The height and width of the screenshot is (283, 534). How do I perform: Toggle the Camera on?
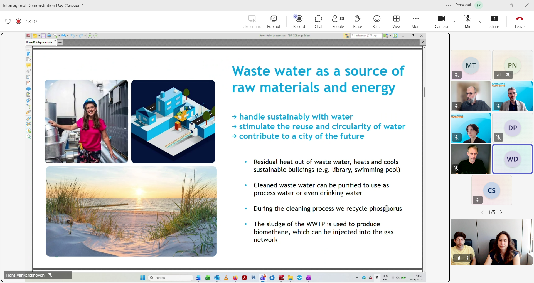point(441,22)
